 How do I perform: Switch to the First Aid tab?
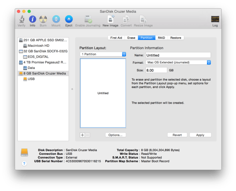click(116, 38)
